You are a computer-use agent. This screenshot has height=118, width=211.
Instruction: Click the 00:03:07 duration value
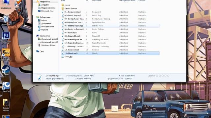pos(129,79)
